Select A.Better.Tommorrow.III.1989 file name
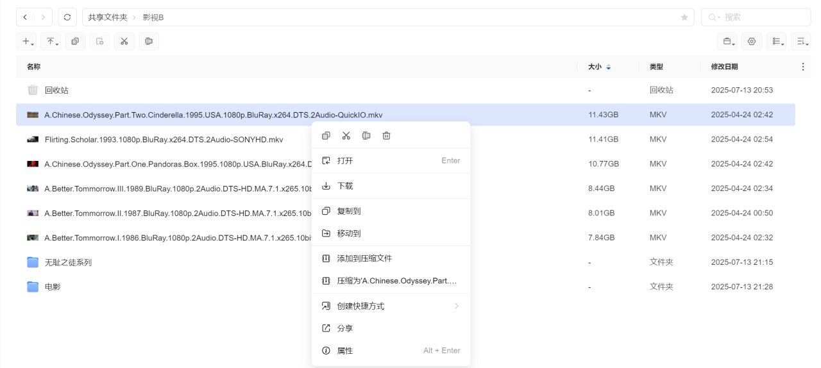Viewport: 821px width, 368px height. coord(178,188)
